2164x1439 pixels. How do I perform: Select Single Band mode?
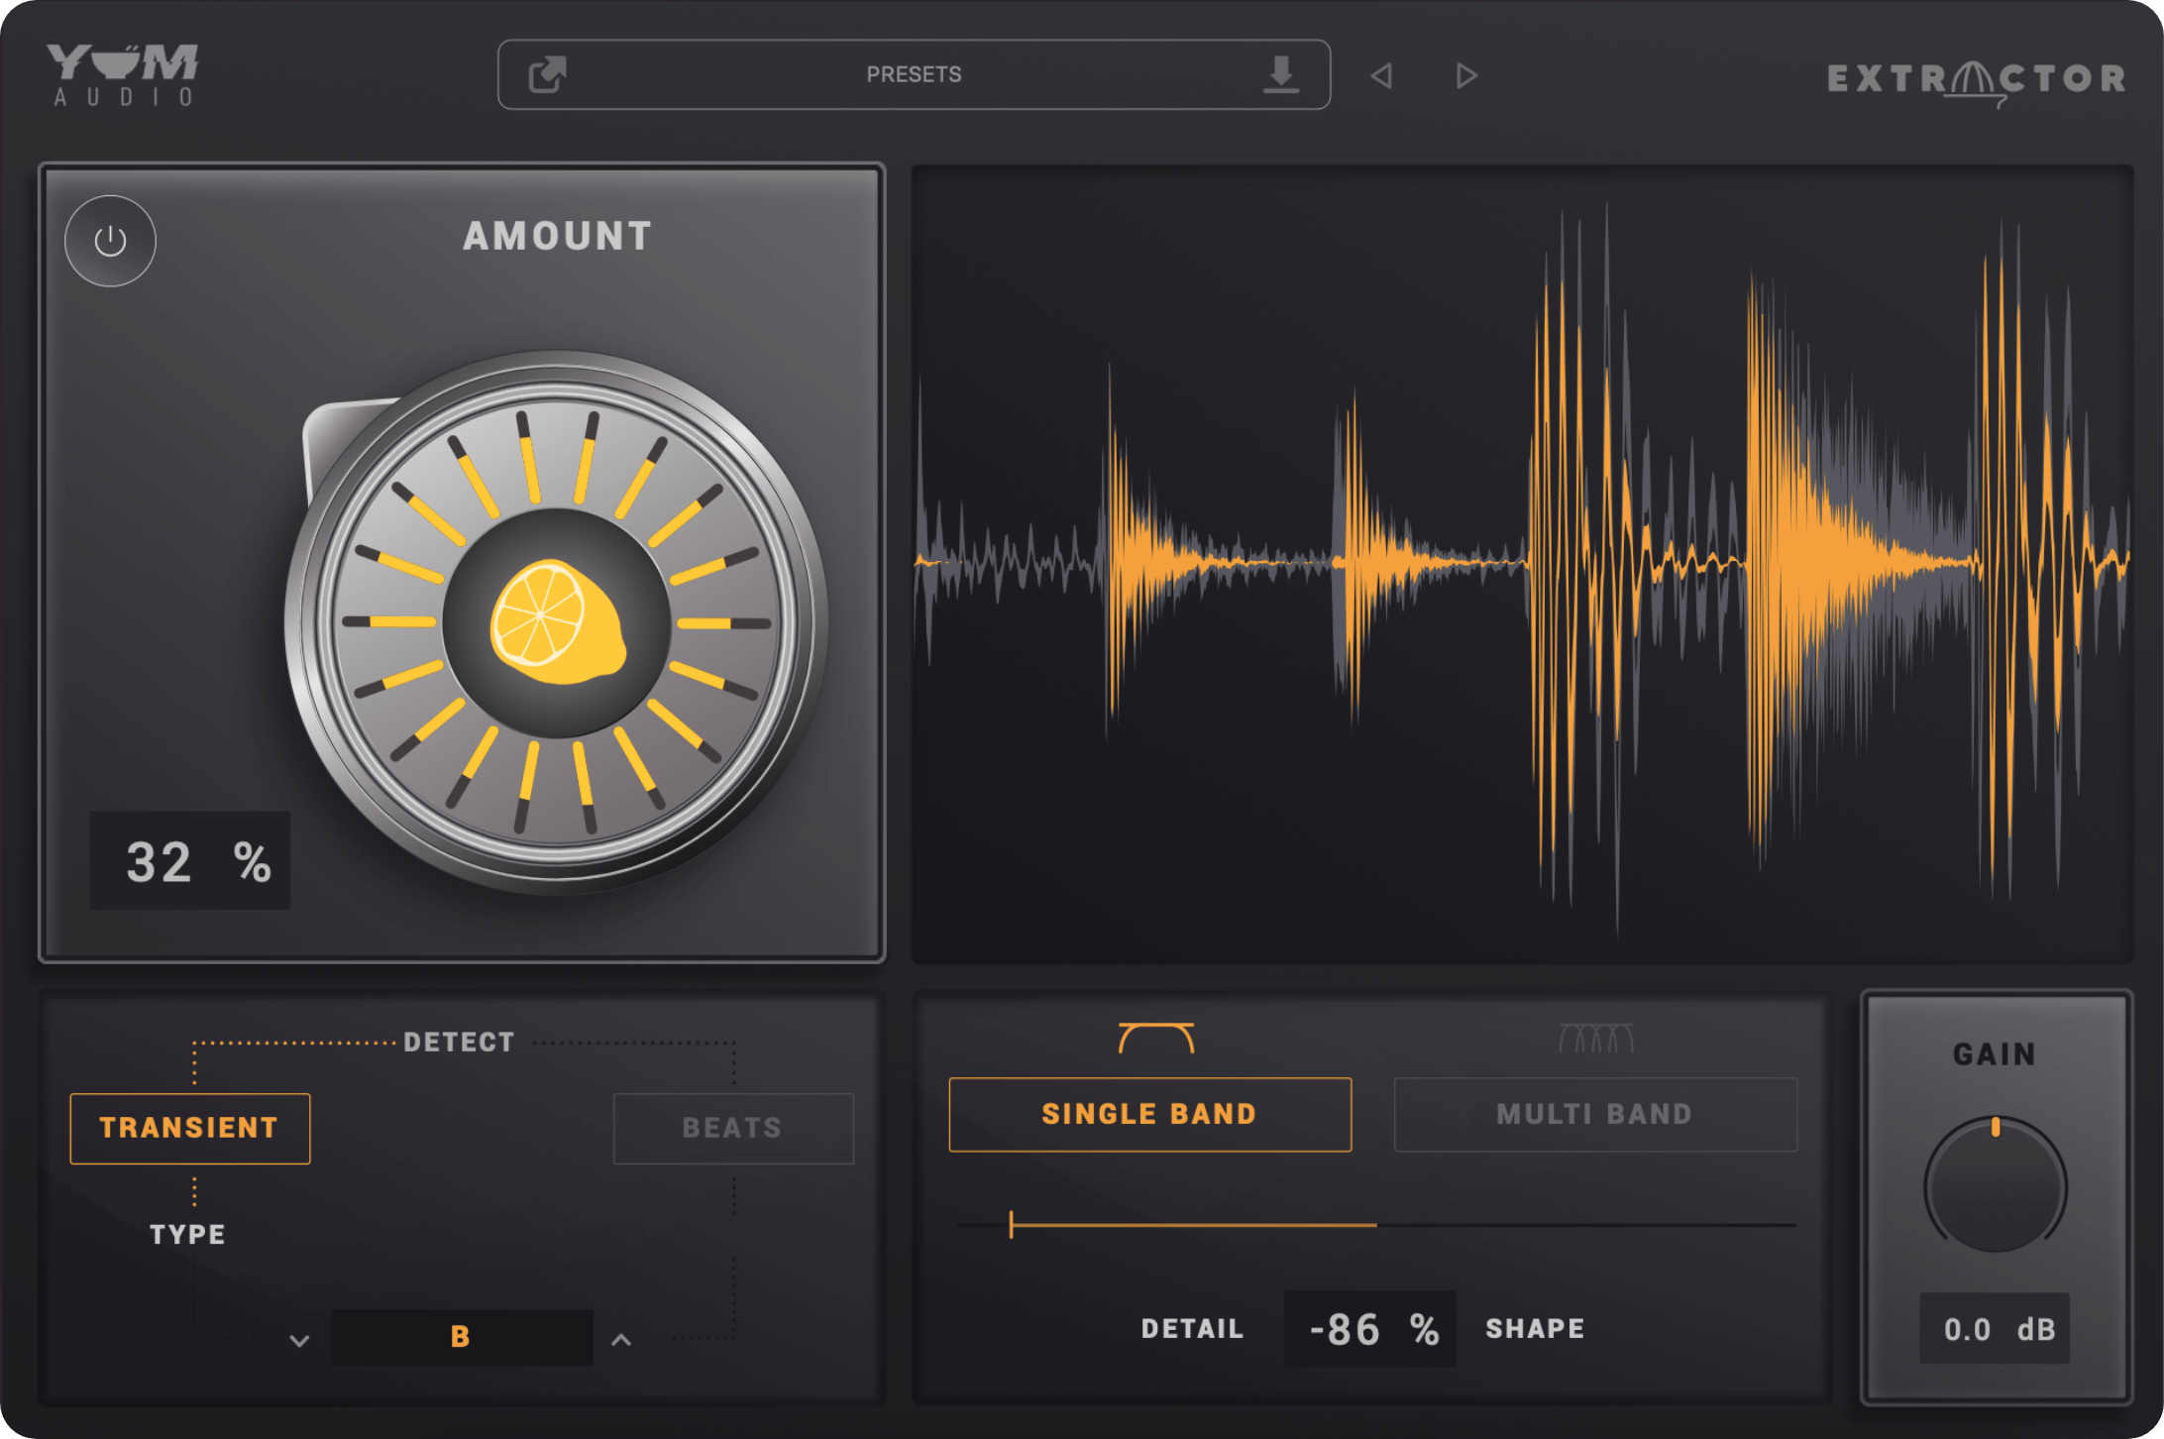tap(1149, 1114)
